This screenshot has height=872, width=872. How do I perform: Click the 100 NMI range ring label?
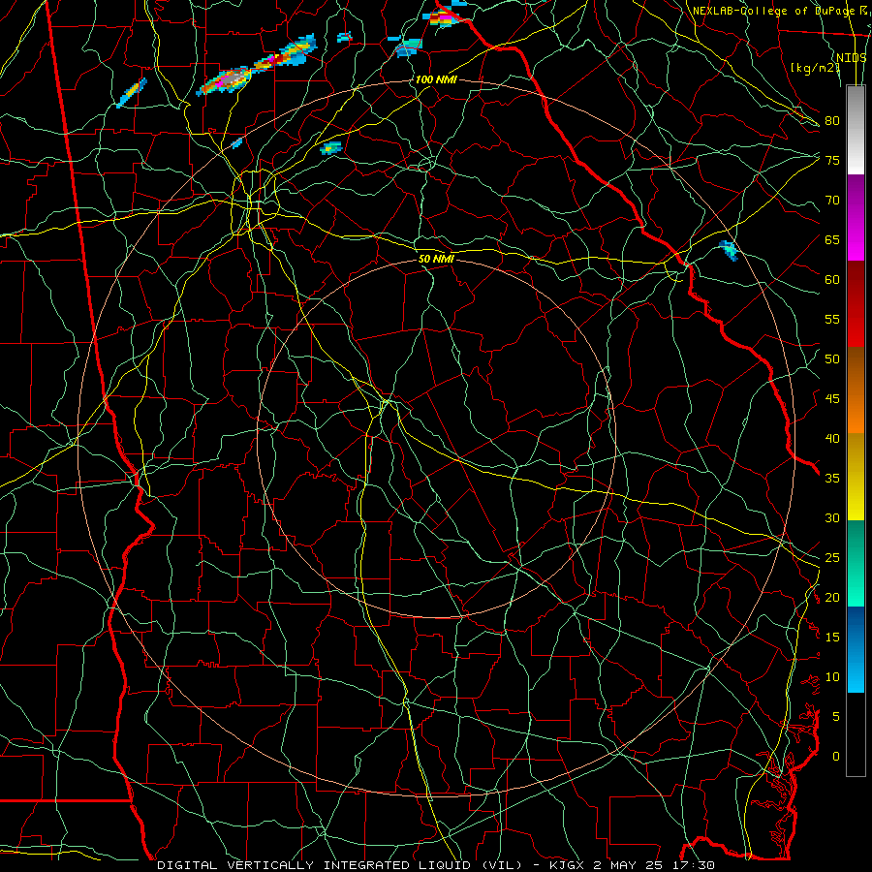point(435,79)
